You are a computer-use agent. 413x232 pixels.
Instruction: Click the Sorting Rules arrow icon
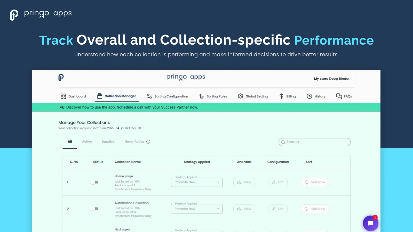click(202, 96)
